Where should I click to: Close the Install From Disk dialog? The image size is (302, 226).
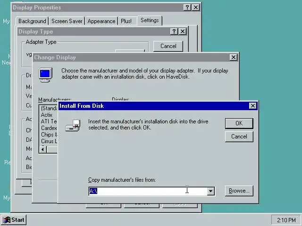252,105
